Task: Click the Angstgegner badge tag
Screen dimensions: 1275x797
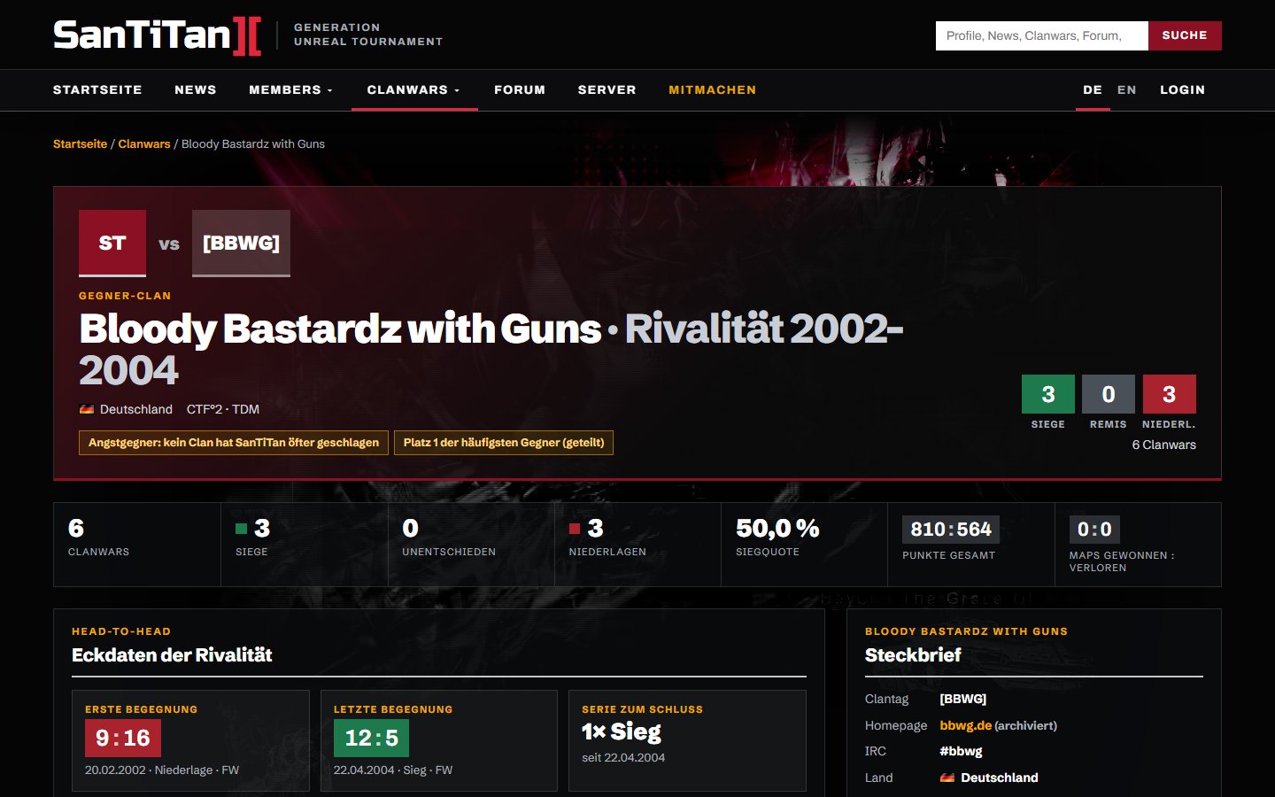Action: [234, 443]
